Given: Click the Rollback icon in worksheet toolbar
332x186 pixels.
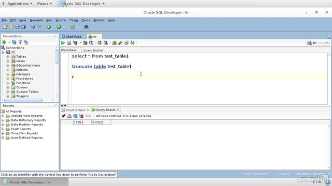Looking at the screenshot, I should [x=106, y=43].
